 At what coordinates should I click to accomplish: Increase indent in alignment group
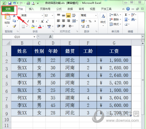click(63, 26)
